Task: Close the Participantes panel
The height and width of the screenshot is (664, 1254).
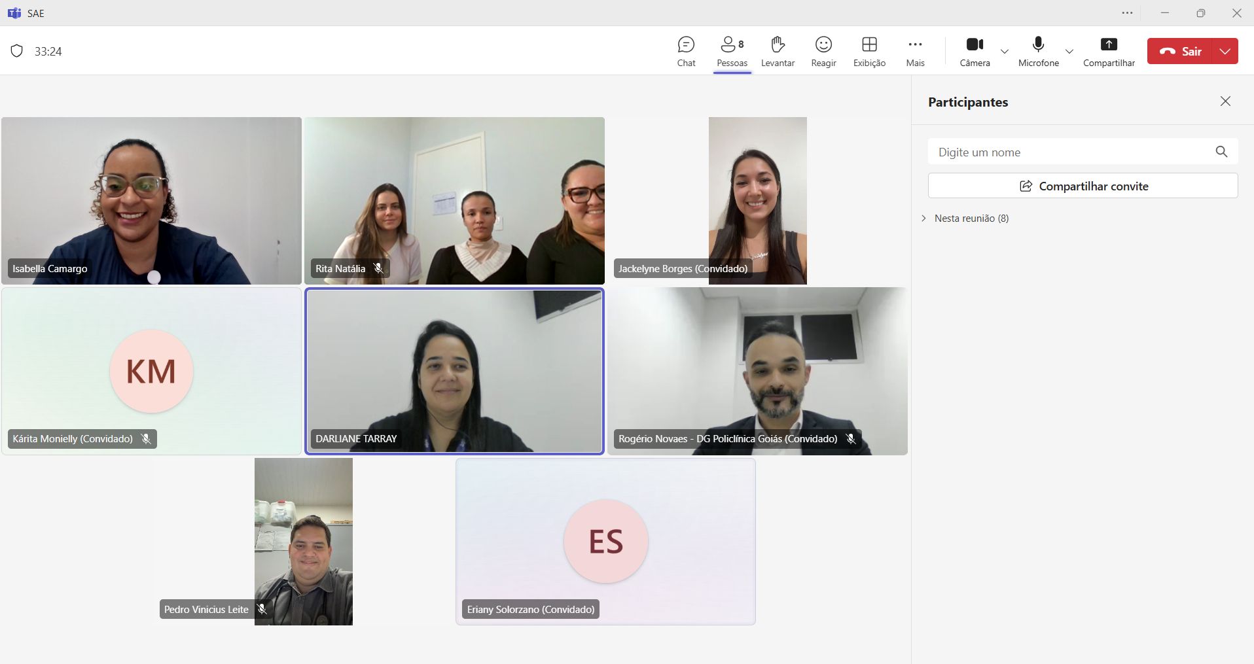Action: point(1225,101)
